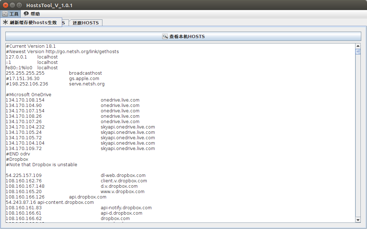
Task: Click the '#END odrv' line
Action: click(18, 154)
